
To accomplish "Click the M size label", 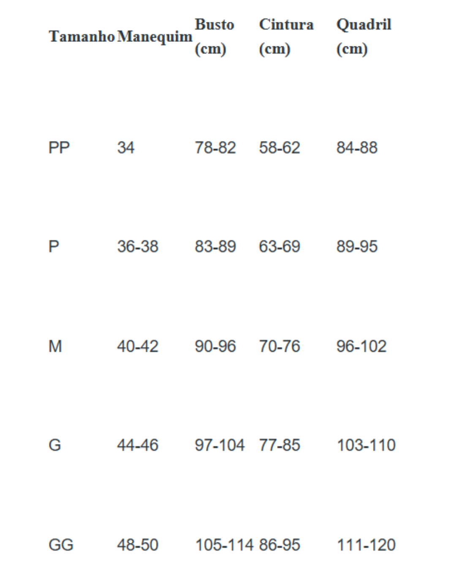I will pyautogui.click(x=55, y=346).
